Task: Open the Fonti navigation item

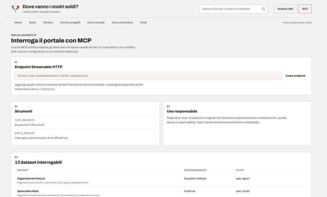Action: click(x=144, y=22)
